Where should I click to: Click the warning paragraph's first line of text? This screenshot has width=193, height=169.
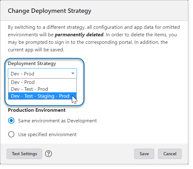(x=94, y=27)
